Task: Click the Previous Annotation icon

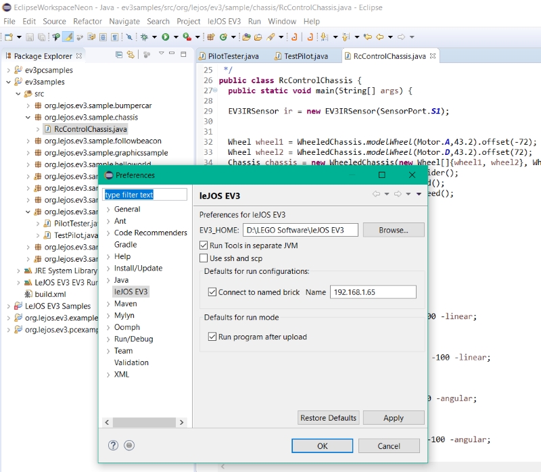Action: (346, 37)
